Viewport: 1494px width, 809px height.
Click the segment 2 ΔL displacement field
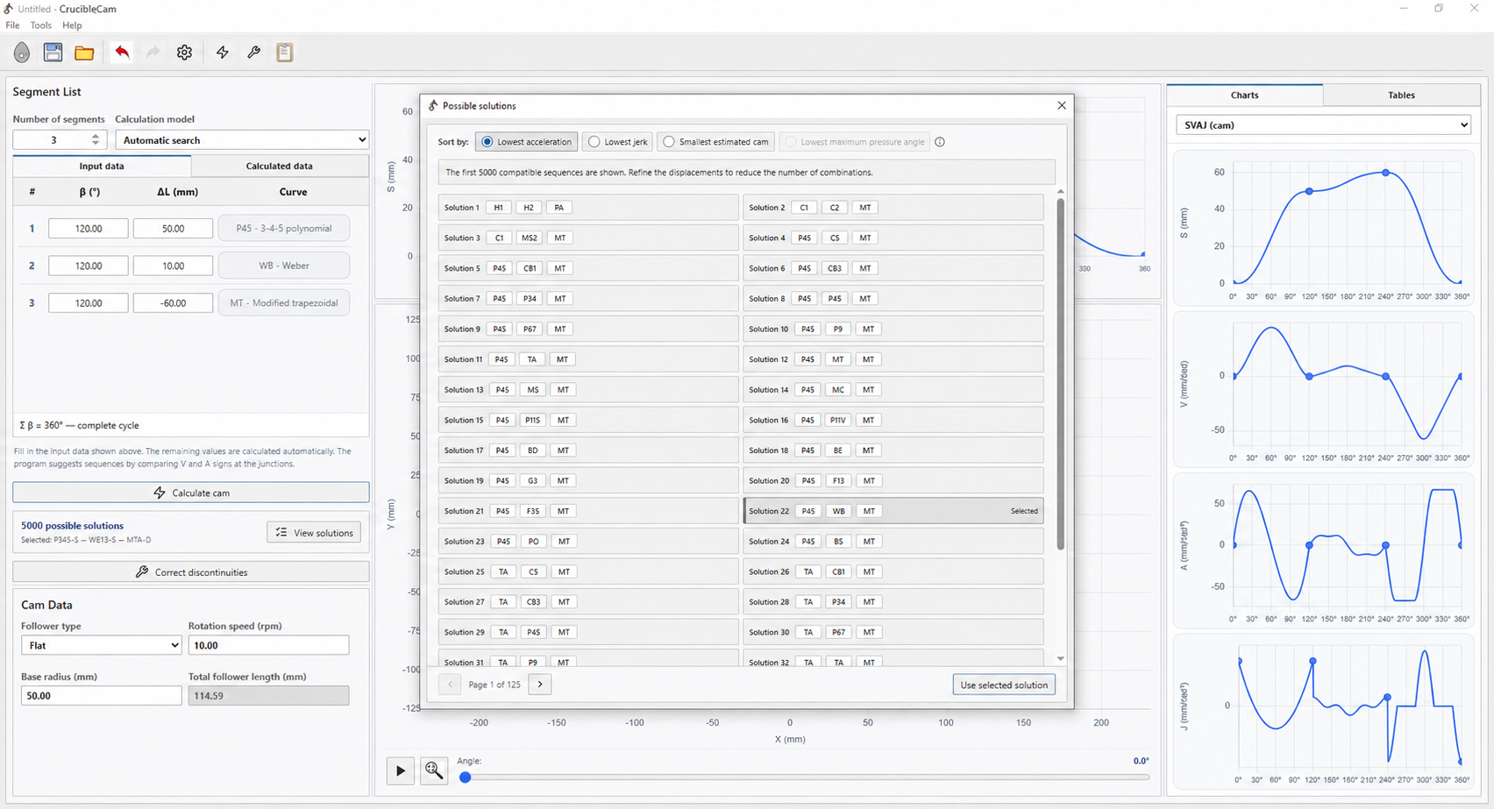point(173,266)
